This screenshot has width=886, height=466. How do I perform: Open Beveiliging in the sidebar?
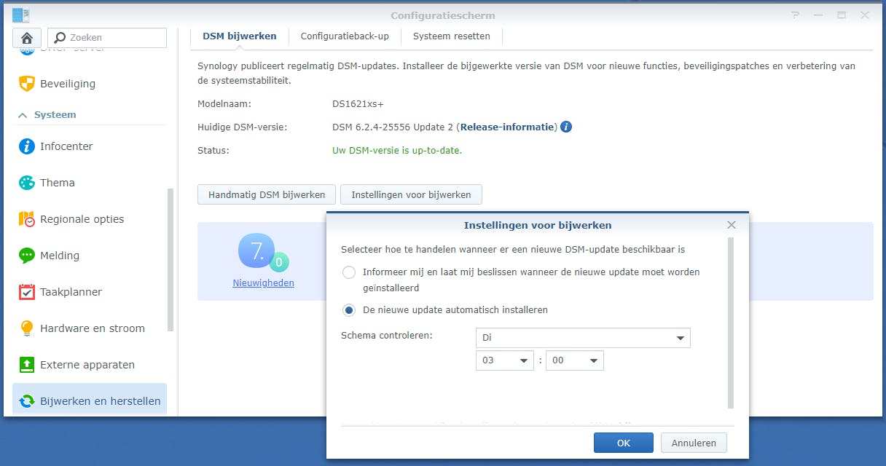coord(90,84)
